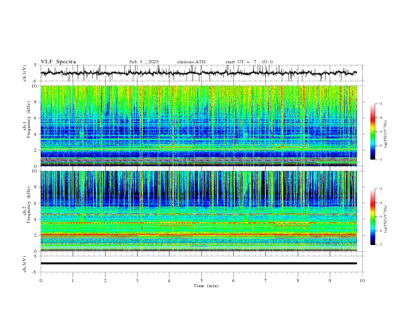This screenshot has width=408, height=315.
Task: Click the "-5" tick on ch.3(V) axis
Action: click(35, 272)
